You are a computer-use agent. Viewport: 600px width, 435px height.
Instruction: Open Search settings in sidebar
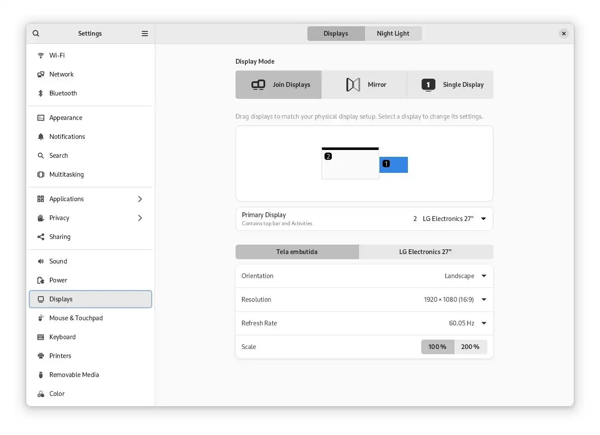pyautogui.click(x=90, y=156)
